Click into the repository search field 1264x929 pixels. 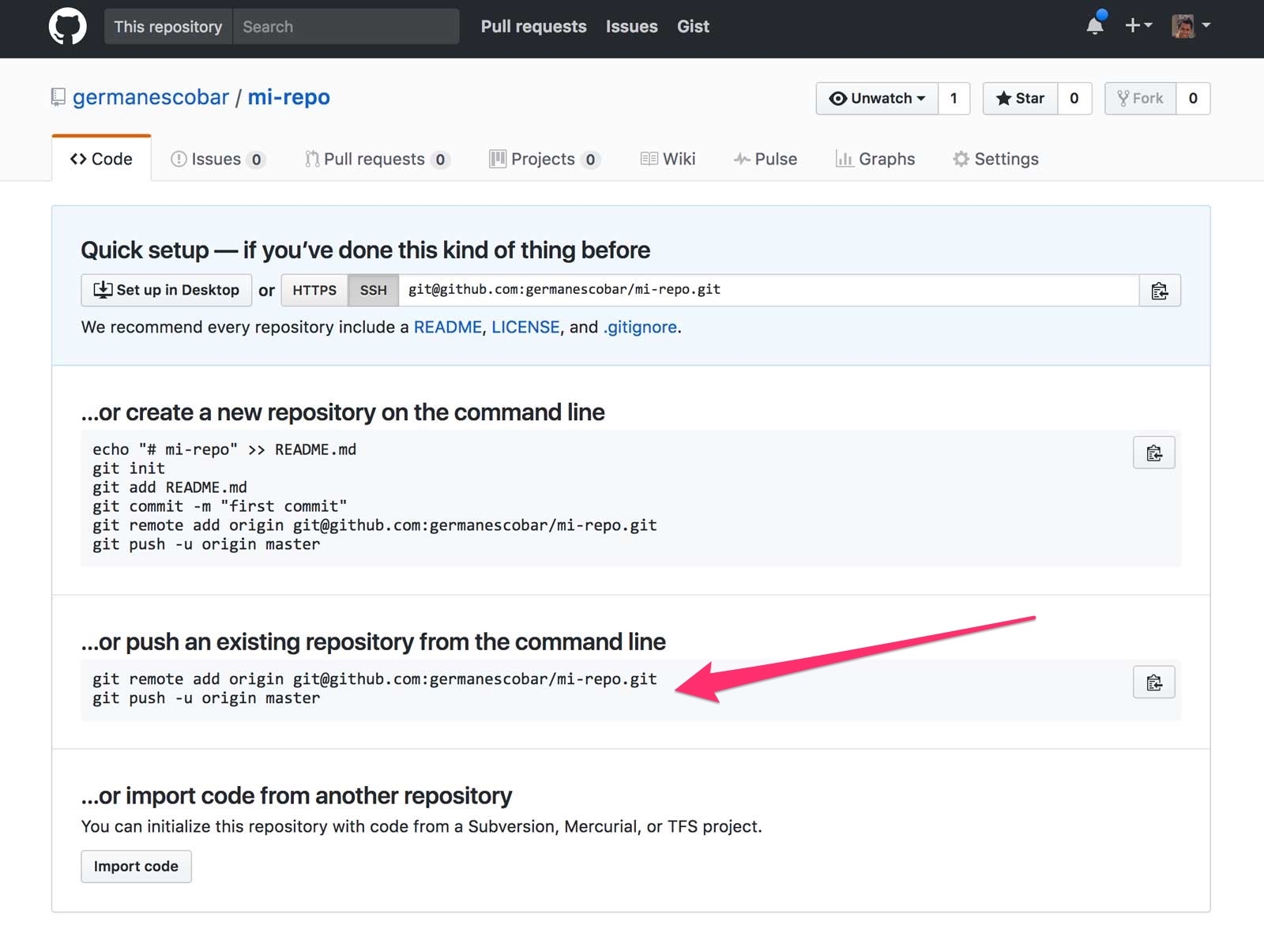coord(345,27)
